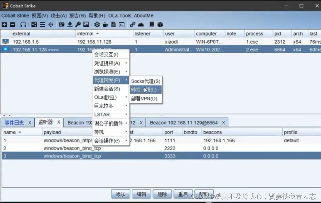The width and height of the screenshot is (321, 203).
Task: Expand the 谢公子的插件 submenu
Action: click(111, 123)
